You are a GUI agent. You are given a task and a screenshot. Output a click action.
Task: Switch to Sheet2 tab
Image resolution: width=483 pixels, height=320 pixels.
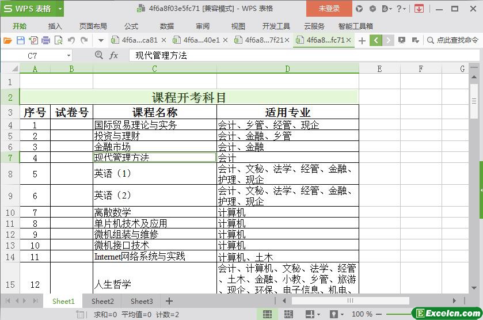tap(102, 301)
